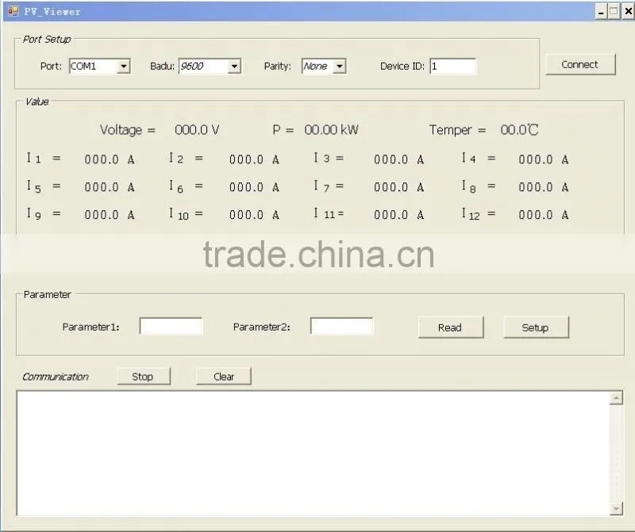
Task: Minimize the PV_Viewer window
Action: coord(601,11)
